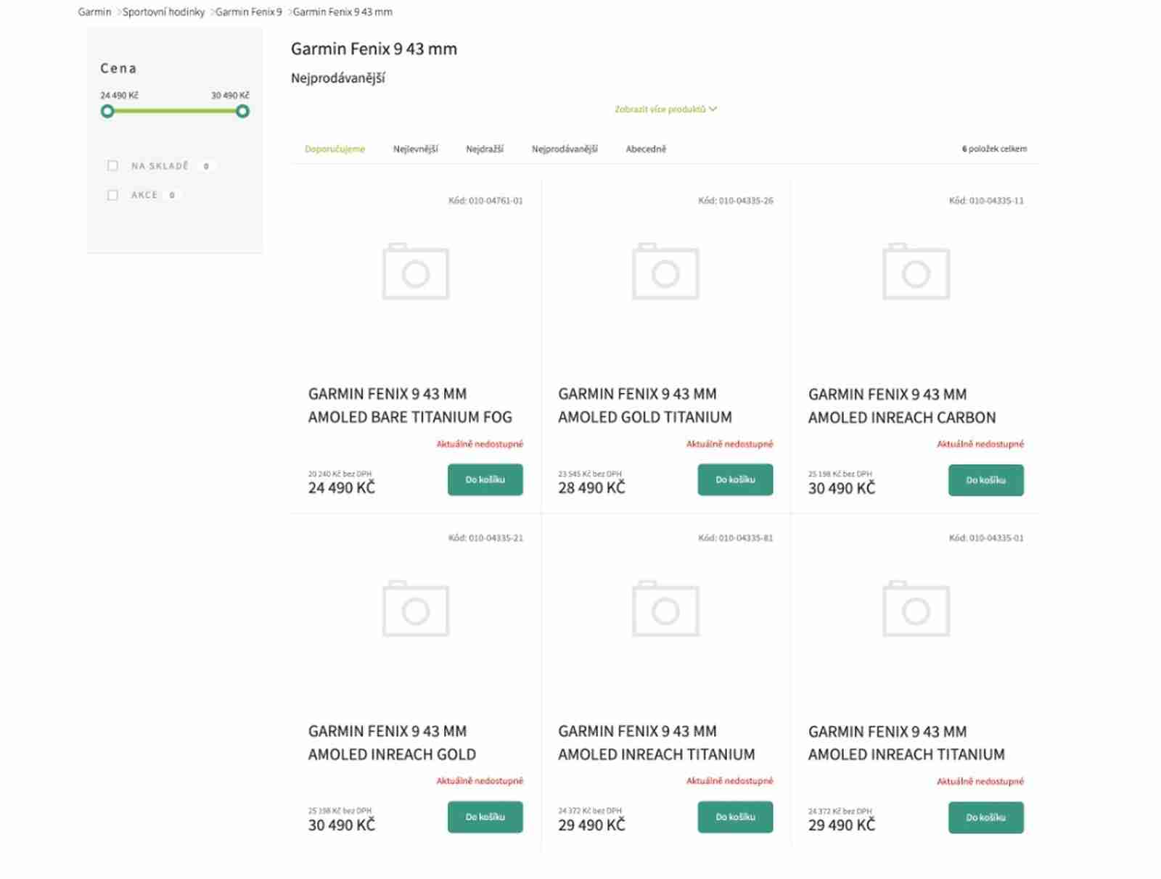Click Do košíku for product 010-04335-81
The image size is (1161, 879).
[x=735, y=817]
